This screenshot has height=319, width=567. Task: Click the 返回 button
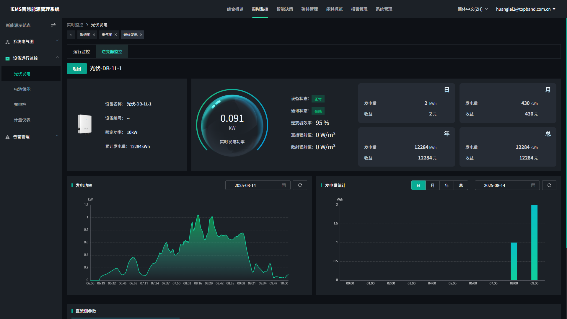[x=76, y=68]
